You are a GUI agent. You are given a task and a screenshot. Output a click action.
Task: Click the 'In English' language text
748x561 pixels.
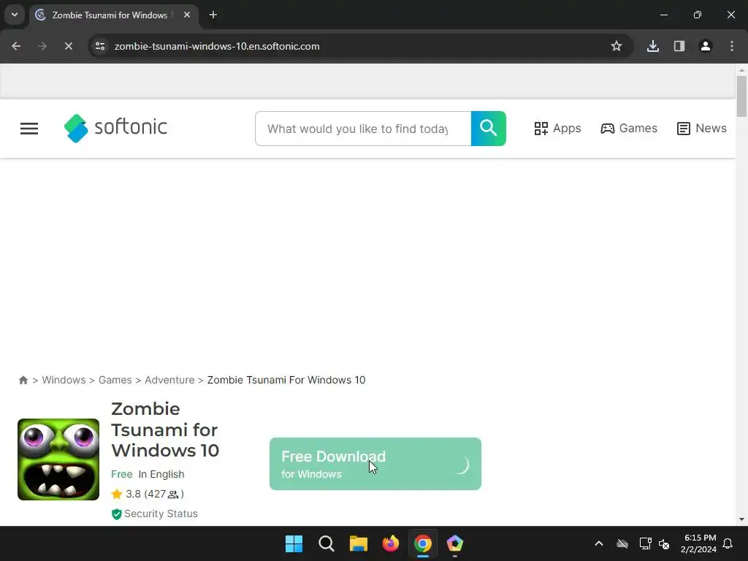coord(161,474)
